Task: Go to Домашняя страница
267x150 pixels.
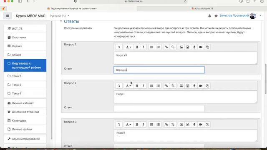Action: (25, 112)
